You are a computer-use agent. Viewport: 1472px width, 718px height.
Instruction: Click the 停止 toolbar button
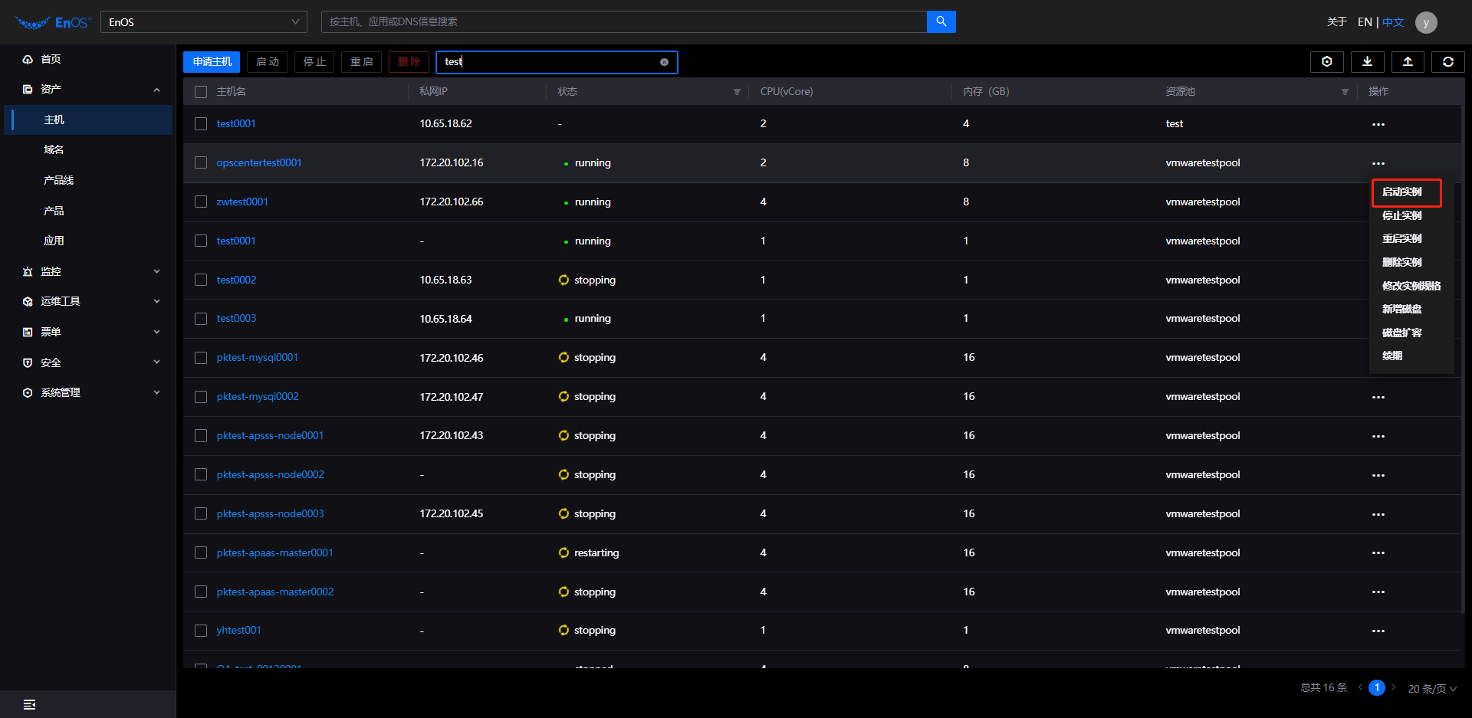tap(314, 62)
